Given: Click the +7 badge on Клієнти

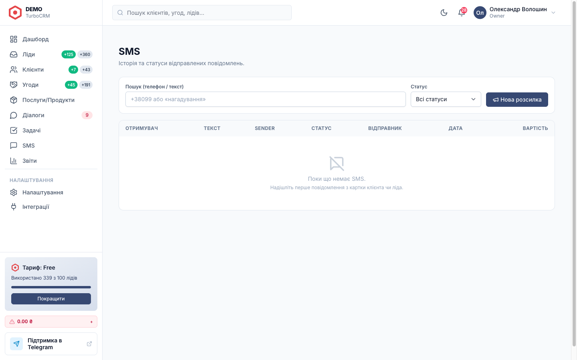Looking at the screenshot, I should pyautogui.click(x=73, y=70).
